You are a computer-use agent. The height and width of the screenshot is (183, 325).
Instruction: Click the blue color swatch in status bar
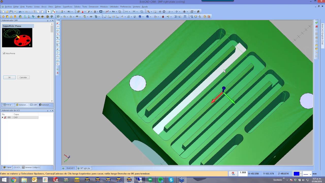pos(296,174)
